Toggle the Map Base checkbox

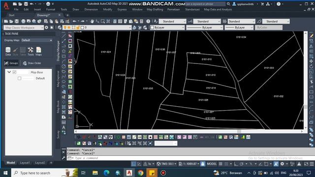14,72
